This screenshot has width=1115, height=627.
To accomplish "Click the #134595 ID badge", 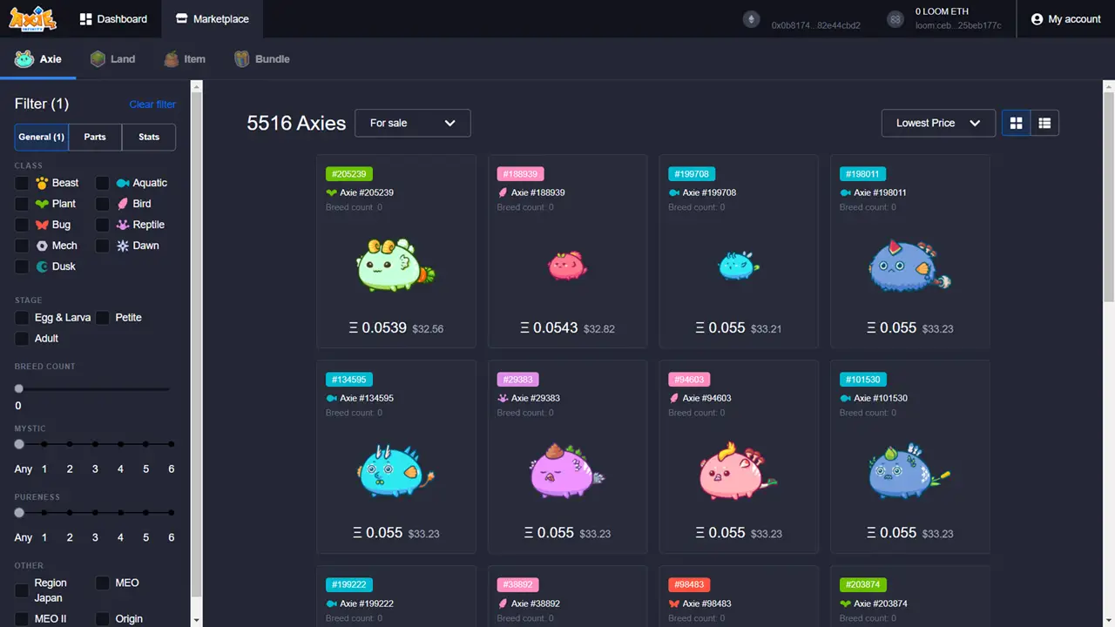I will [x=349, y=380].
